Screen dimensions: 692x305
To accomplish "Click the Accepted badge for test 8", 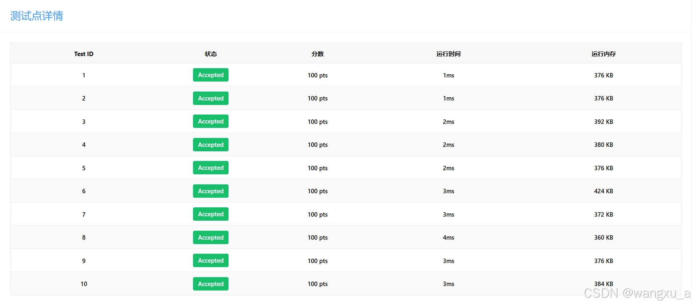I will coord(211,238).
